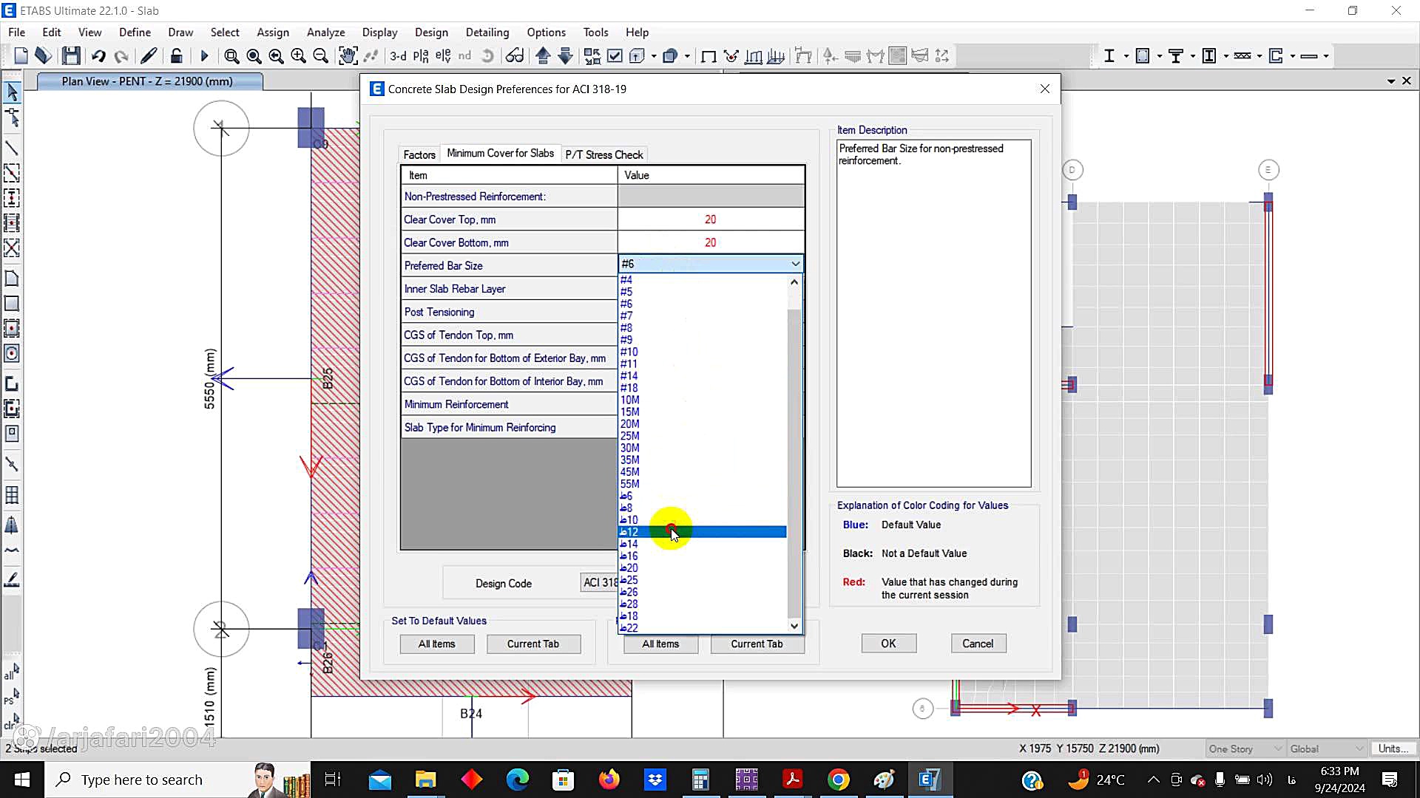Click OK in slab preferences dialog
Viewport: 1420px width, 798px height.
pyautogui.click(x=888, y=644)
